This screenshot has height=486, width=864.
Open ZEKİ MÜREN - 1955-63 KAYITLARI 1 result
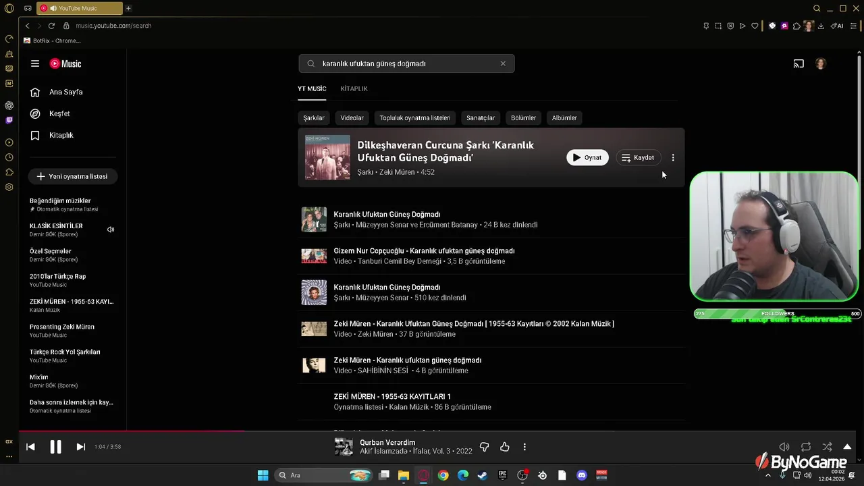[x=491, y=402]
